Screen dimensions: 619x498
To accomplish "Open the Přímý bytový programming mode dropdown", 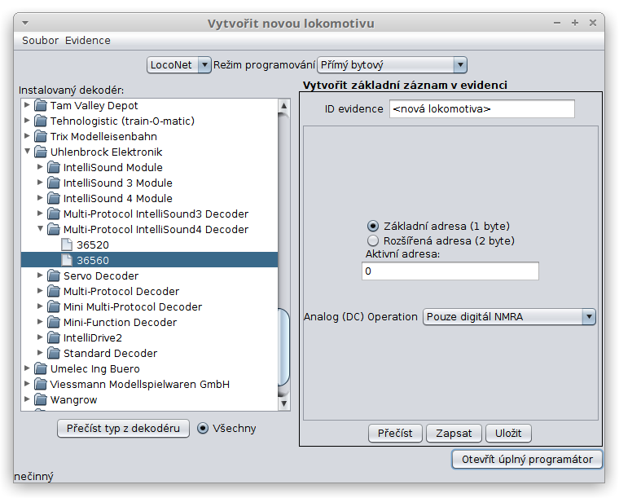I will pos(392,64).
